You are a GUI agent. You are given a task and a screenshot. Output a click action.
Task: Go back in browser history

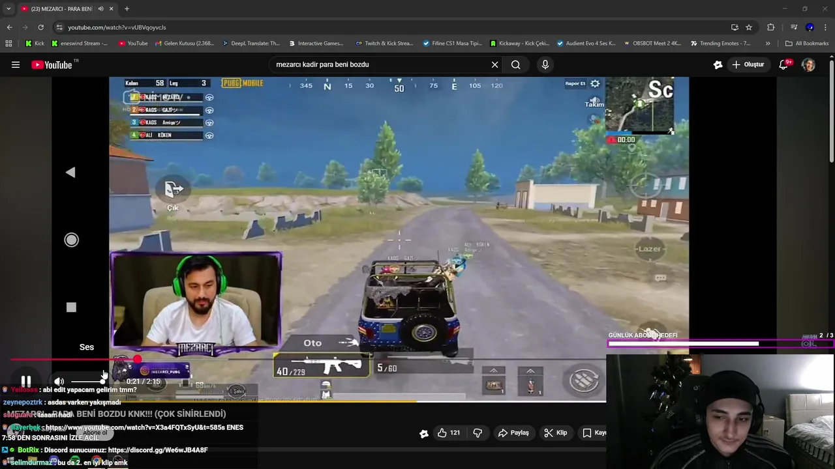point(9,27)
